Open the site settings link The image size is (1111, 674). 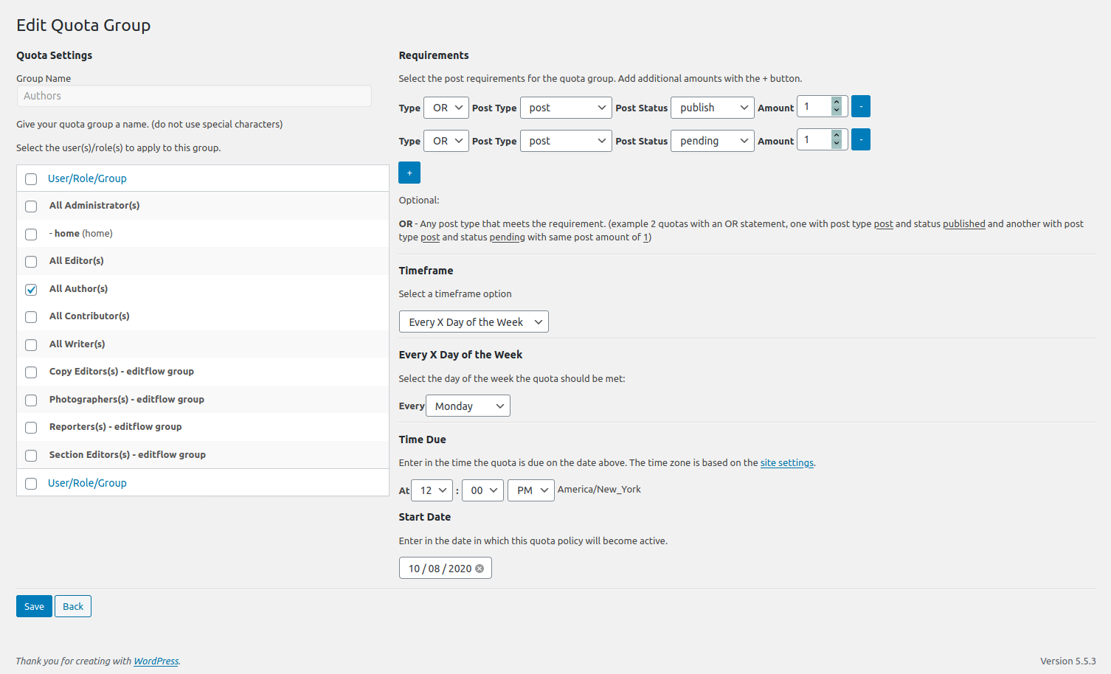click(786, 463)
